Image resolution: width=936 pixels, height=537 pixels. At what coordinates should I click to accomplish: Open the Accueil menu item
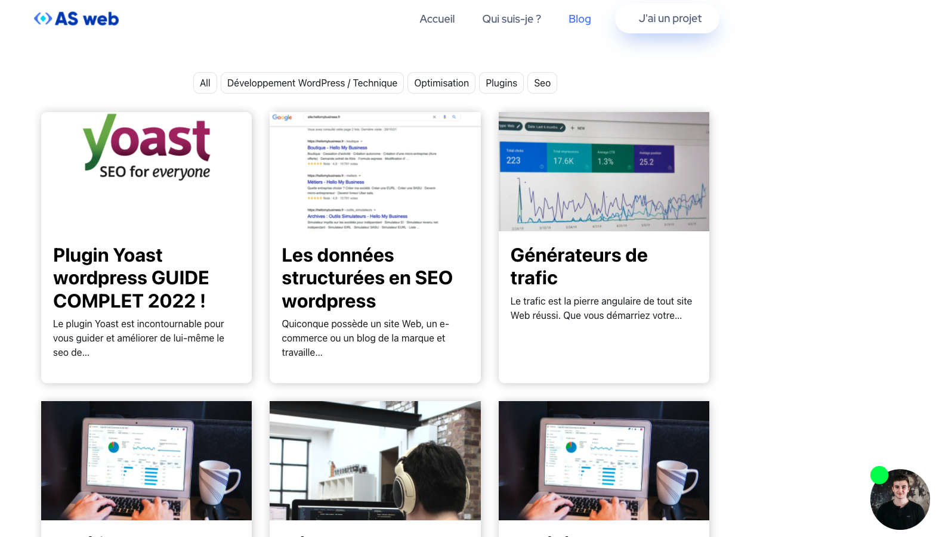[437, 19]
